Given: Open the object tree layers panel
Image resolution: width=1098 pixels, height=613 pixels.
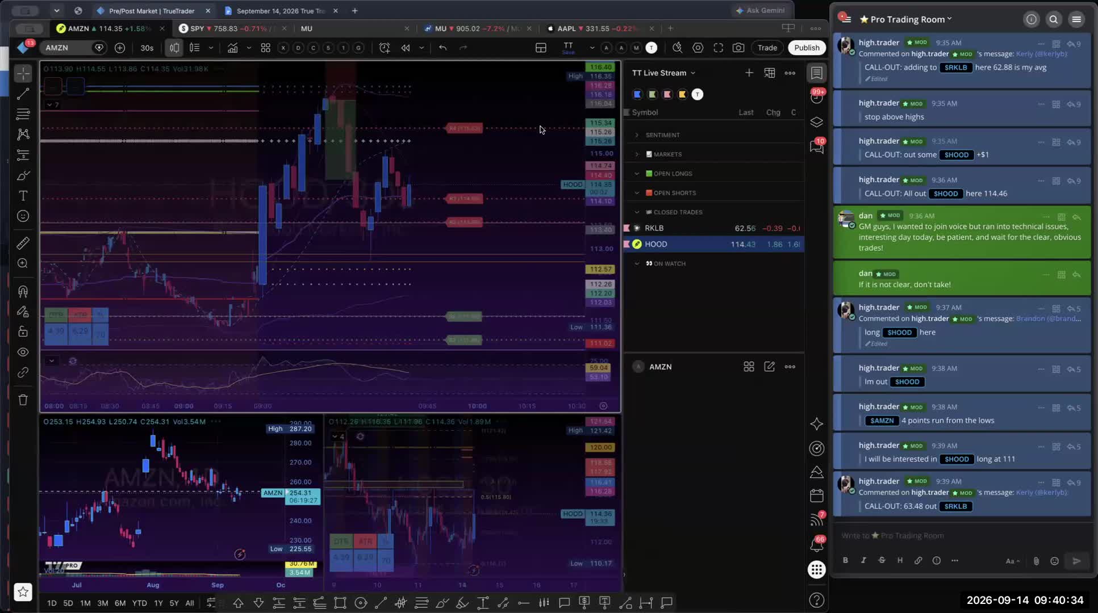Looking at the screenshot, I should [x=817, y=122].
